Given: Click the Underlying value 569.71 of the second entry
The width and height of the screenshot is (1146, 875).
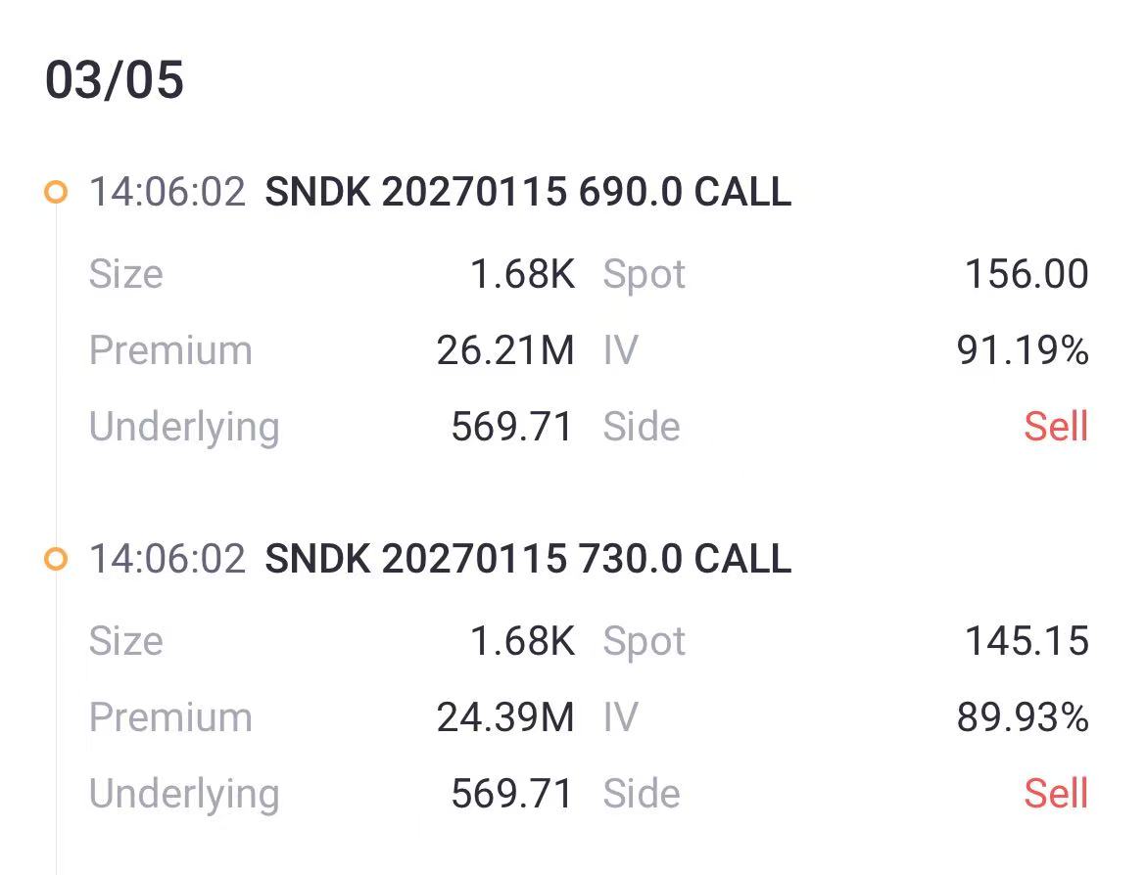Looking at the screenshot, I should pyautogui.click(x=512, y=793).
